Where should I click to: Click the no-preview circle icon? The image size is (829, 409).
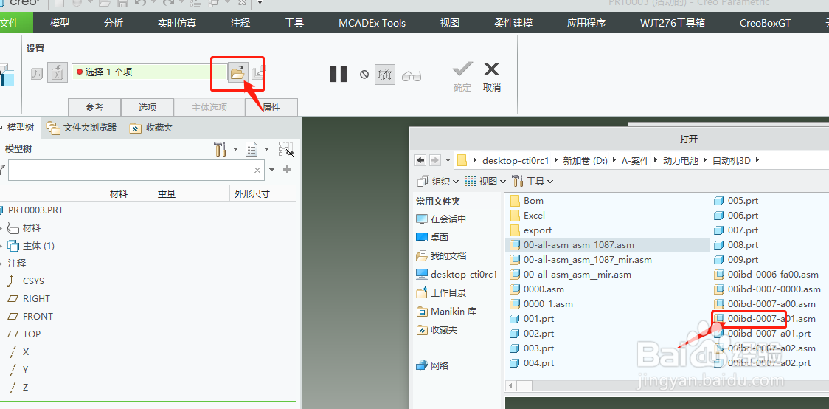[364, 75]
